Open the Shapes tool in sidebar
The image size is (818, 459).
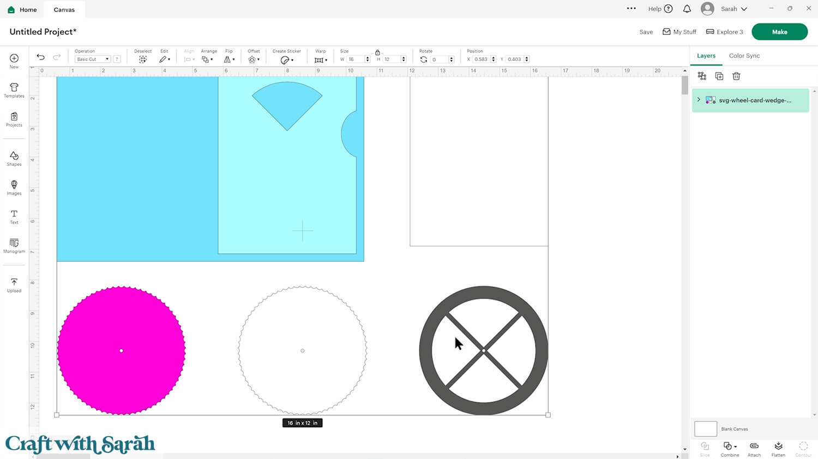[14, 158]
